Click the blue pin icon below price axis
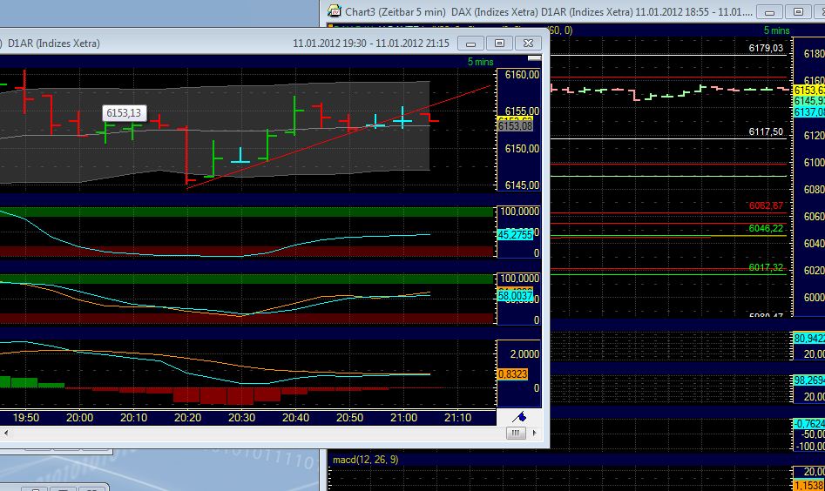Screen dimensions: 825x491 (519, 417)
